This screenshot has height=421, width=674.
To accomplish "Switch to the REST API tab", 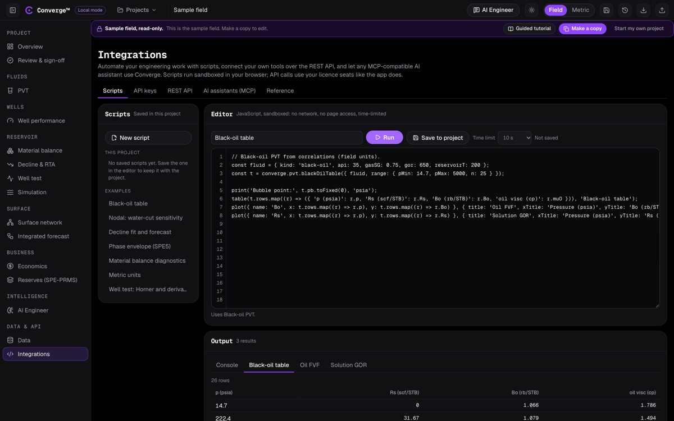I will click(x=180, y=91).
